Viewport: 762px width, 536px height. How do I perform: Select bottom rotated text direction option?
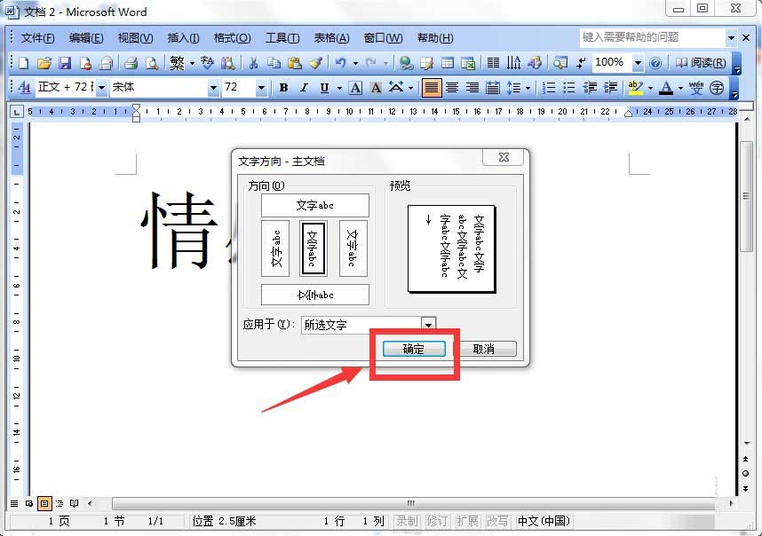click(x=315, y=295)
